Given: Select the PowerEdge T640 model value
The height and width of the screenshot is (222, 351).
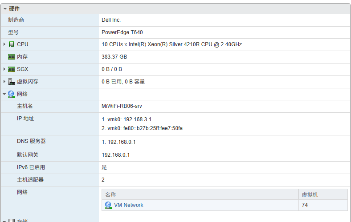Looking at the screenshot, I should coord(122,32).
